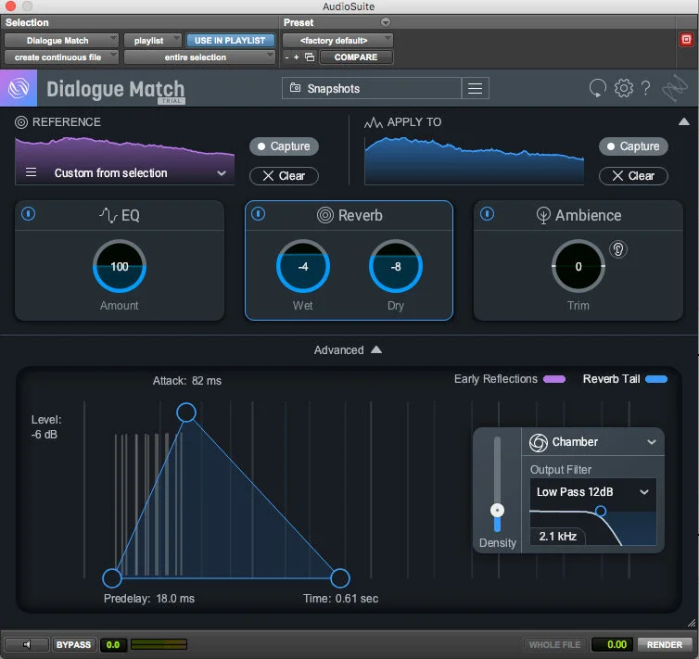Image resolution: width=699 pixels, height=659 pixels.
Task: Open the settings gear icon
Action: click(x=623, y=88)
